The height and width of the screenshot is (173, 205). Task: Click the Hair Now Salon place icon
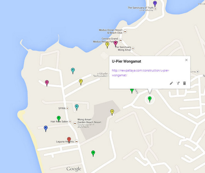pos(70,122)
